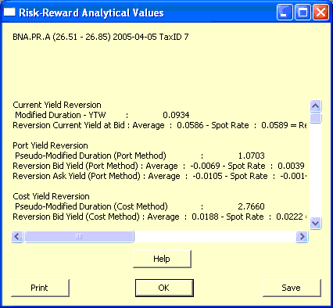The height and width of the screenshot is (308, 333).
Task: Click the BNA.PR.A (26.51 - 26.85) header text
Action: tap(101, 37)
